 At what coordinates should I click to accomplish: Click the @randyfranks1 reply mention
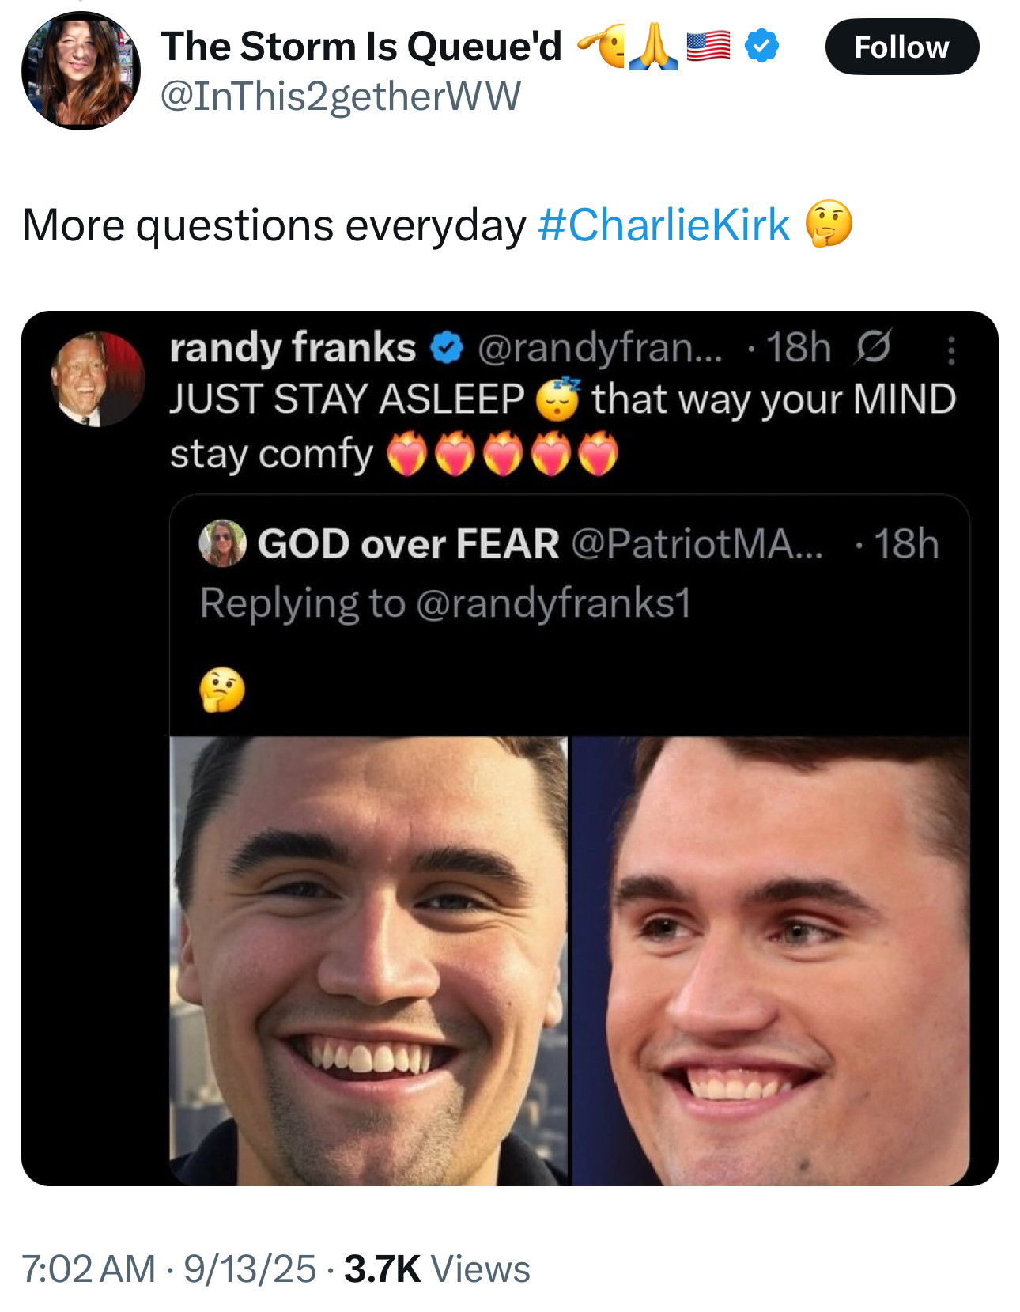[553, 603]
